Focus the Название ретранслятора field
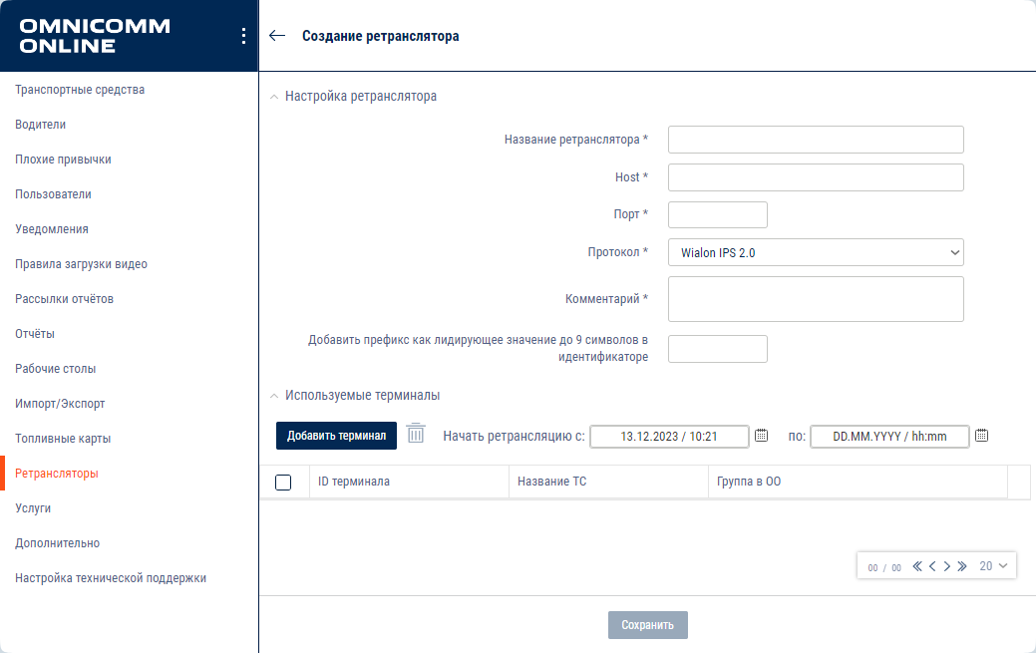Viewport: 1036px width, 653px height. (x=816, y=140)
